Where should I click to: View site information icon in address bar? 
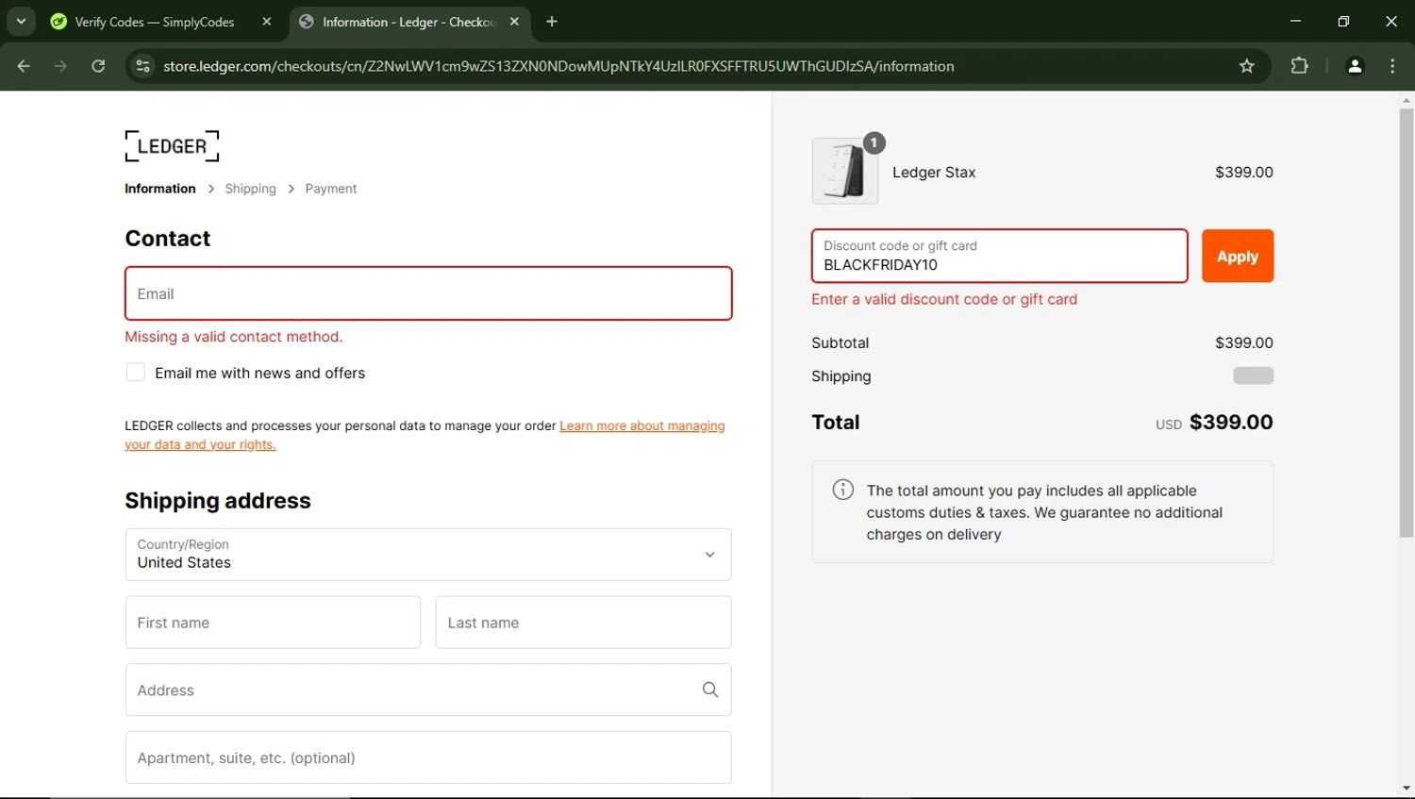point(142,66)
